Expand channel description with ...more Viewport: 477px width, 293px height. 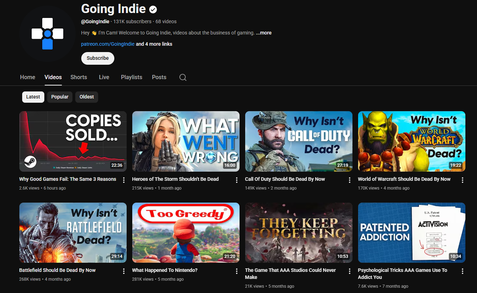[263, 33]
